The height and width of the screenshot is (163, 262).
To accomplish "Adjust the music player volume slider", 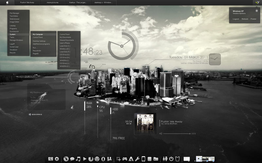I will (x=177, y=134).
